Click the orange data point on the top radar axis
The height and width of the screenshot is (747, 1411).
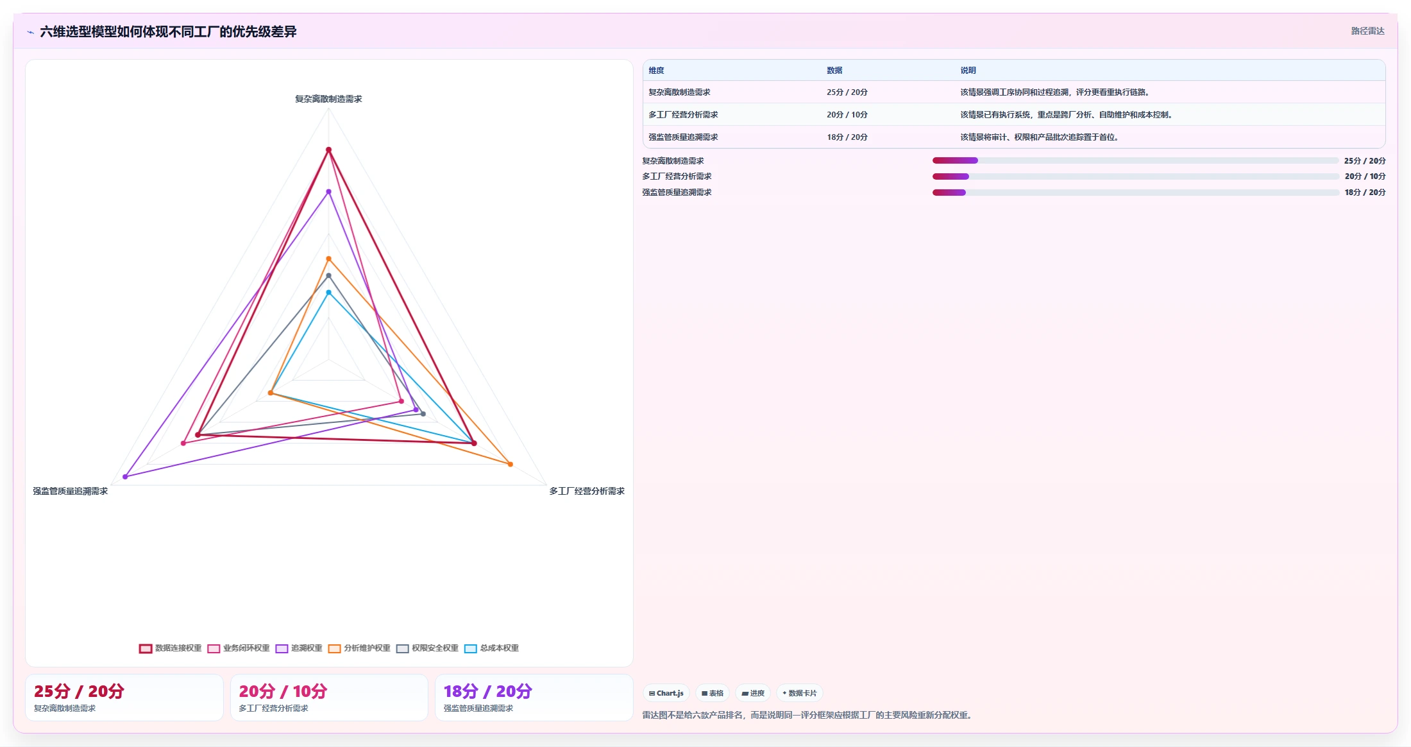point(329,259)
